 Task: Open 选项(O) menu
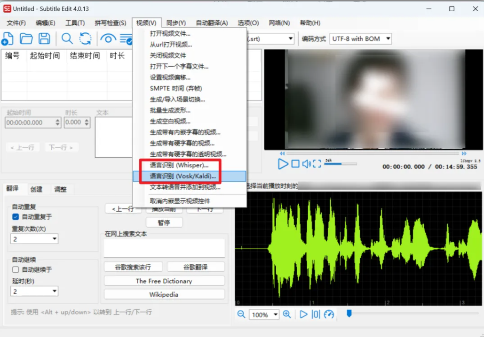[x=248, y=23]
